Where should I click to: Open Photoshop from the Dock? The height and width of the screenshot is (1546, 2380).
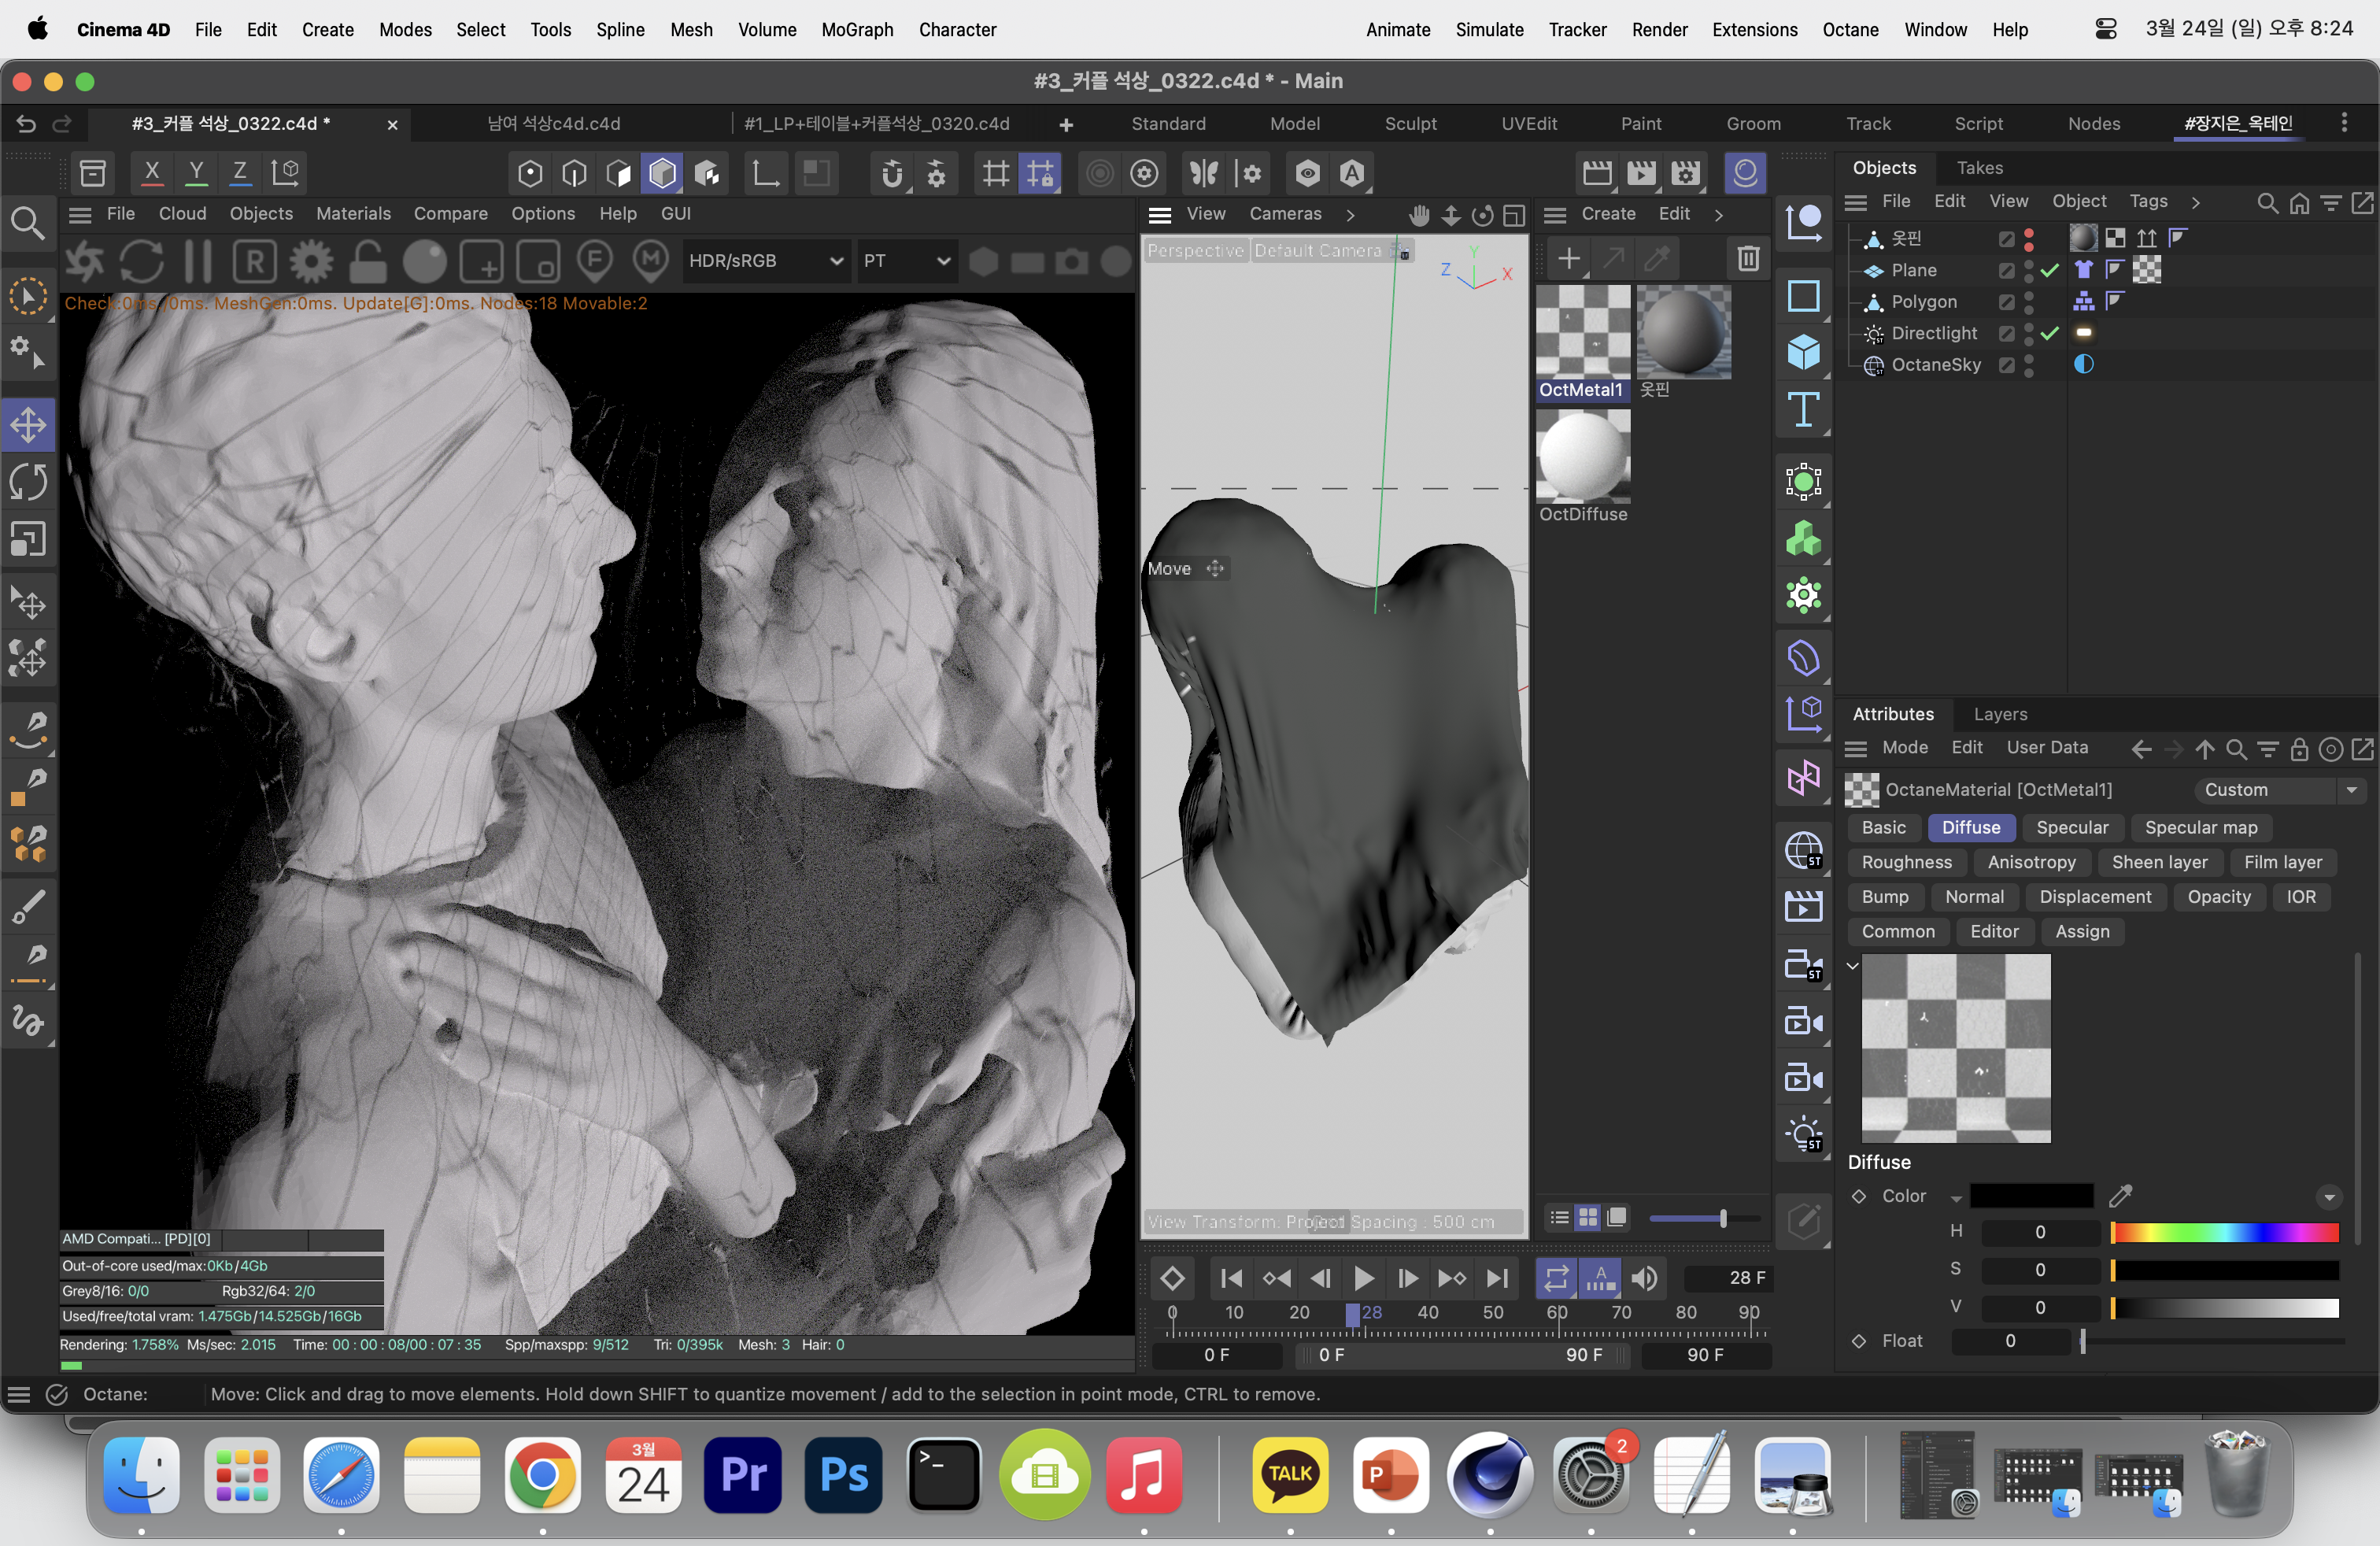(x=843, y=1474)
